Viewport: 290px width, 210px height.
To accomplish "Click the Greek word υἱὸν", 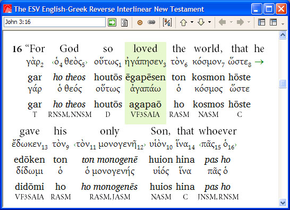I will tap(161, 145).
